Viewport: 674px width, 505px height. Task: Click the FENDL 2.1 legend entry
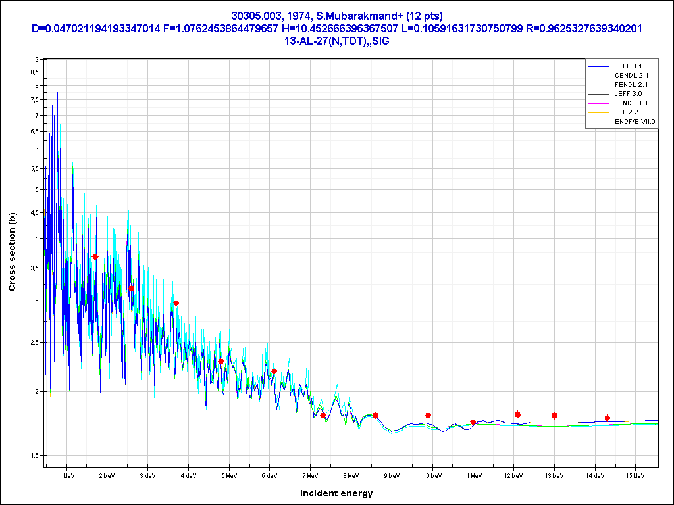631,85
